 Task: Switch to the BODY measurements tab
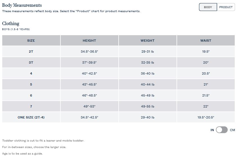click(208, 7)
